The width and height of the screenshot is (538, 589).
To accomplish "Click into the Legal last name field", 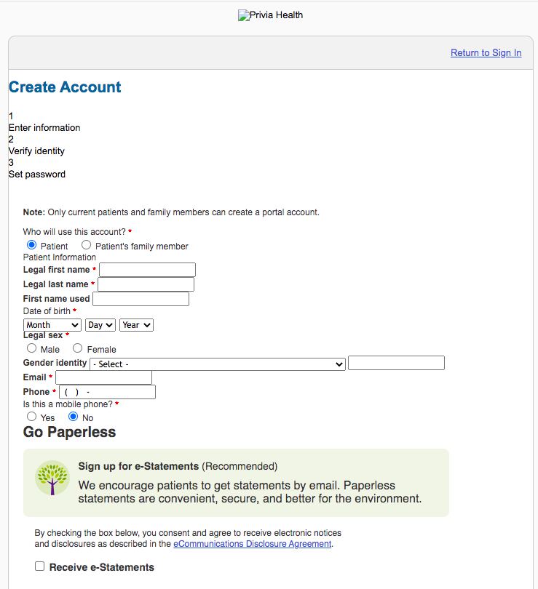I will pos(146,284).
